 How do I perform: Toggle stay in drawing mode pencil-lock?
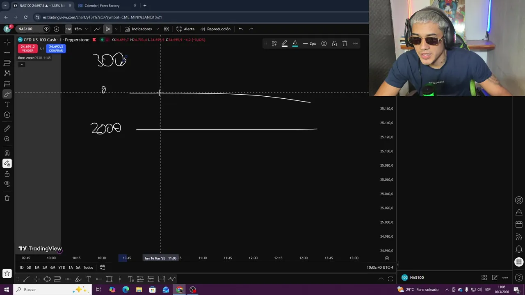pos(7,163)
